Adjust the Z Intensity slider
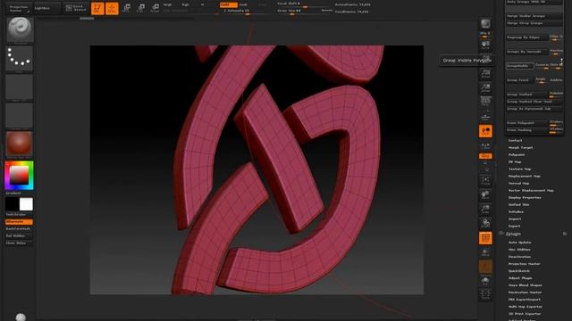 tap(248, 12)
